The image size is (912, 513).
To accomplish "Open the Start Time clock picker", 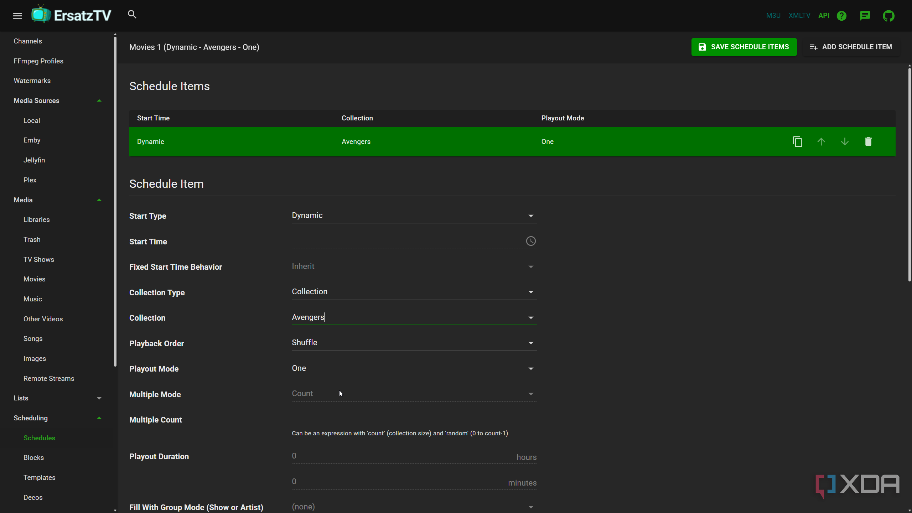I will tap(531, 241).
